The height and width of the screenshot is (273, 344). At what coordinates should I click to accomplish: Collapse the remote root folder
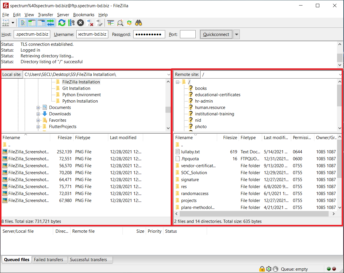(177, 82)
